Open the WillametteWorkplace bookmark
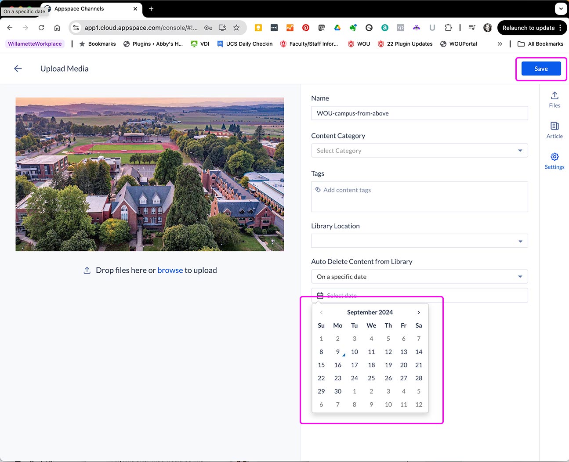The image size is (569, 462). pyautogui.click(x=35, y=44)
